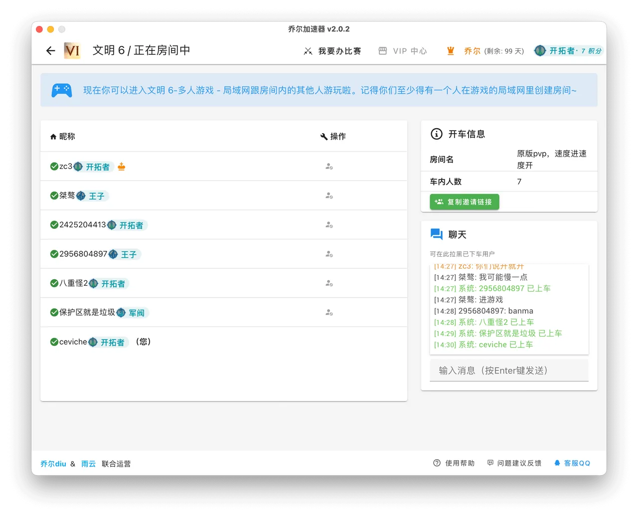The height and width of the screenshot is (517, 638).
Task: Click room name value 原版pvp，速度进速度开
Action: pos(552,160)
